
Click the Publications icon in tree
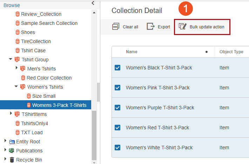12,151
